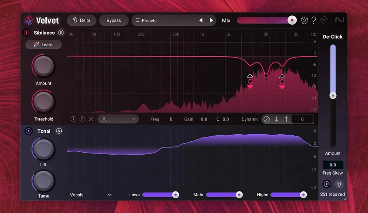The image size is (368, 213).
Task: Open the filter shape dropdown
Action: [x=118, y=119]
